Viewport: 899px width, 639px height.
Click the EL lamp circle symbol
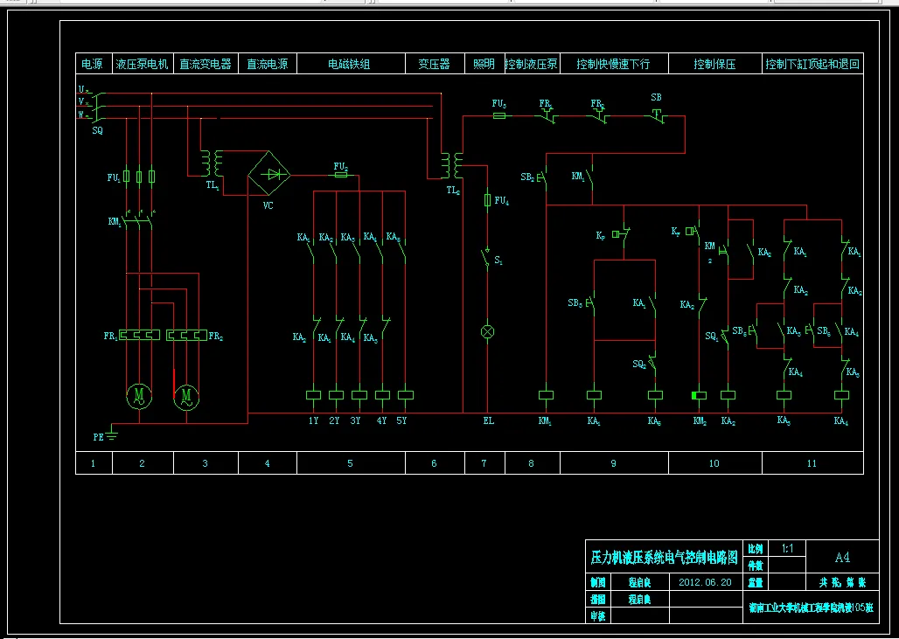pyautogui.click(x=487, y=332)
